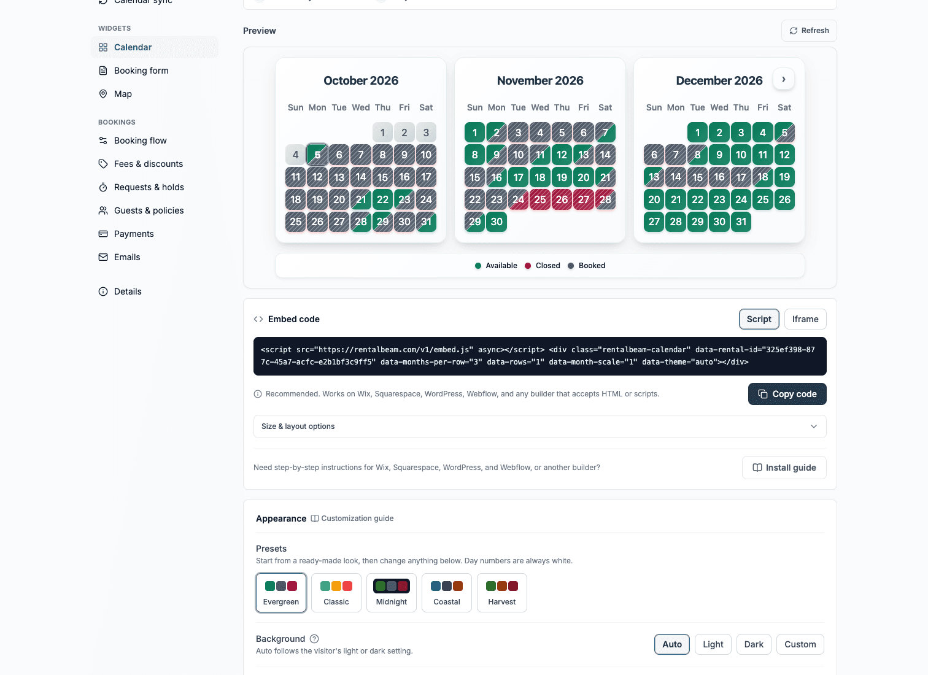This screenshot has width=928, height=675.
Task: Click the Fees & discounts tag icon
Action: 103,164
